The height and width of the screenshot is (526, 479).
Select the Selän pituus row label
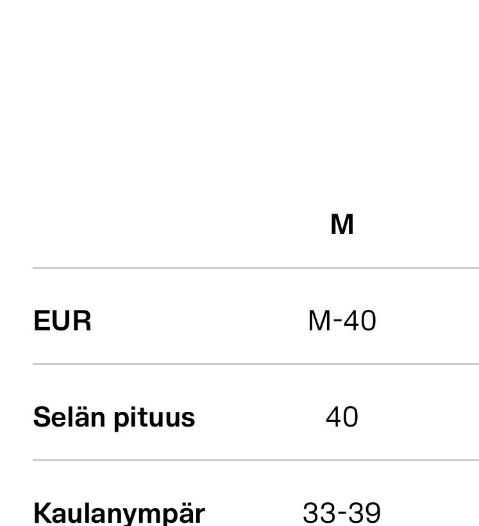point(113,417)
